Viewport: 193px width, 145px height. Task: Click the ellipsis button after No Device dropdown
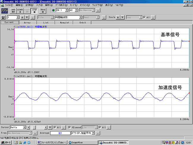point(98,10)
